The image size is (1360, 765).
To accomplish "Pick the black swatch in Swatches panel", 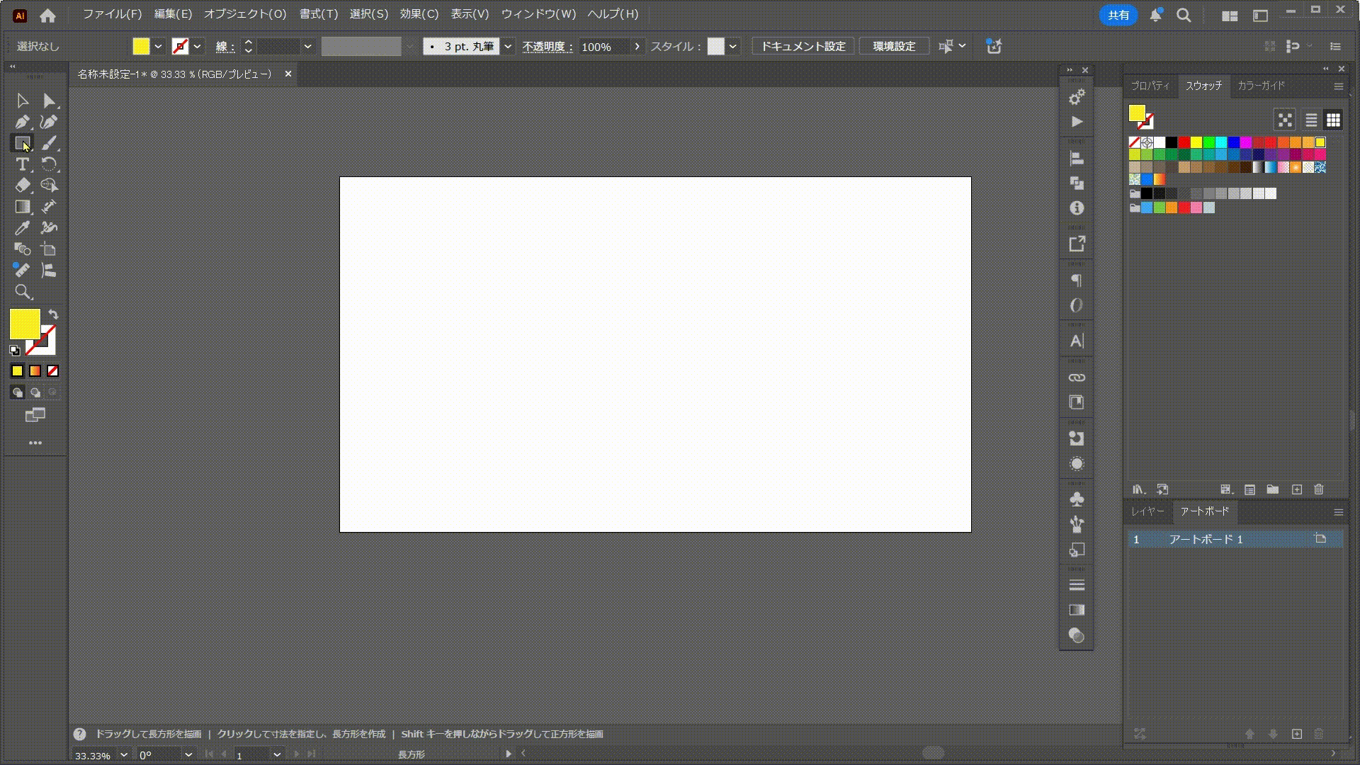I will click(x=1172, y=142).
